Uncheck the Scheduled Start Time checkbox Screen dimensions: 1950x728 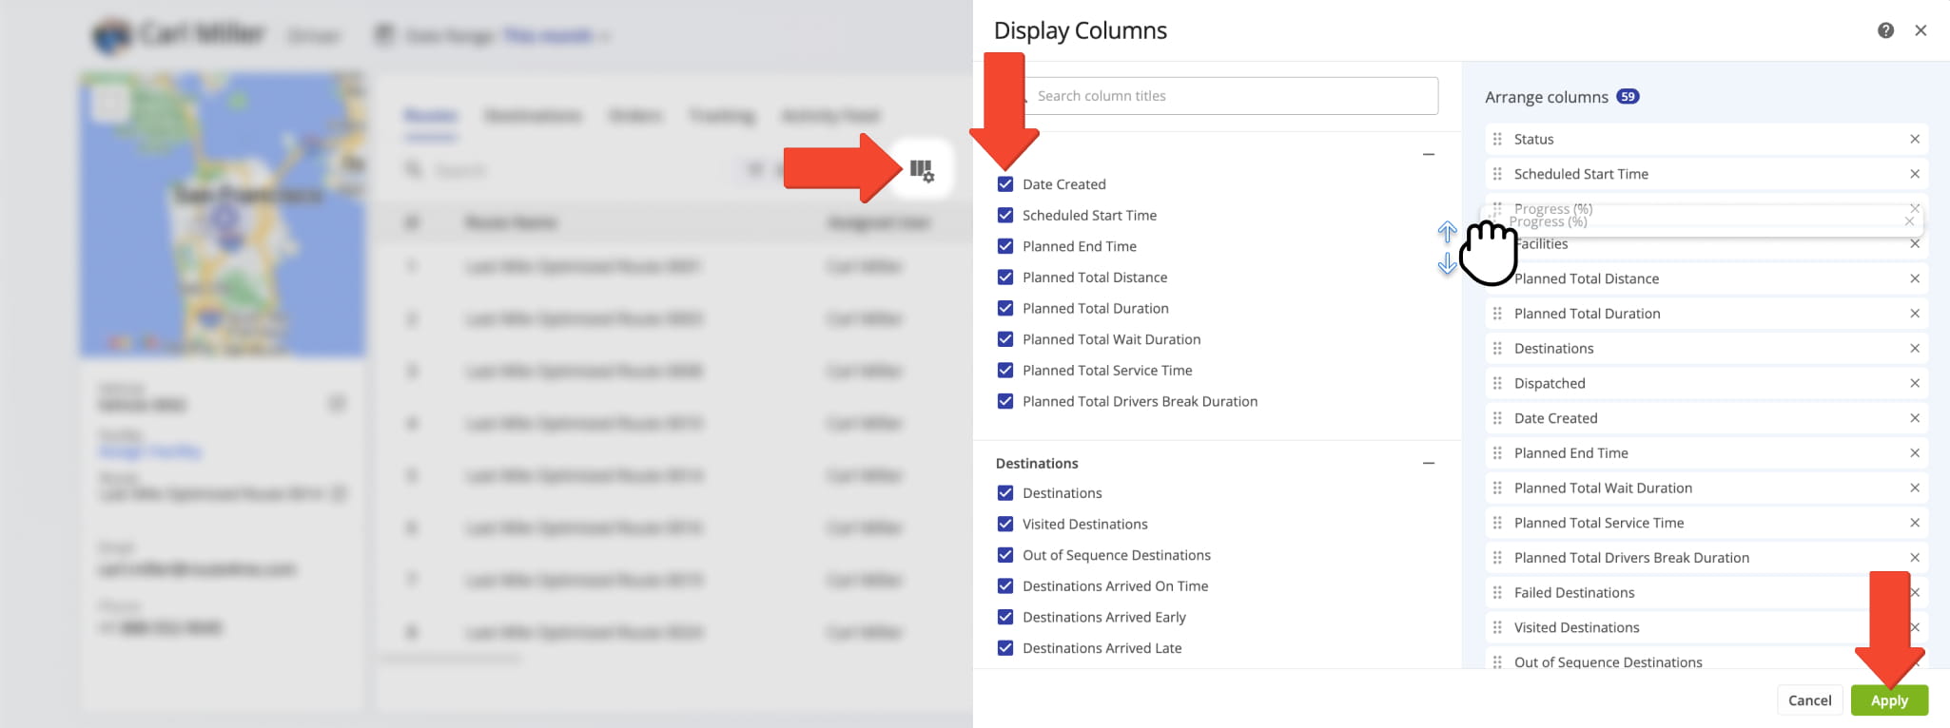[1005, 216]
